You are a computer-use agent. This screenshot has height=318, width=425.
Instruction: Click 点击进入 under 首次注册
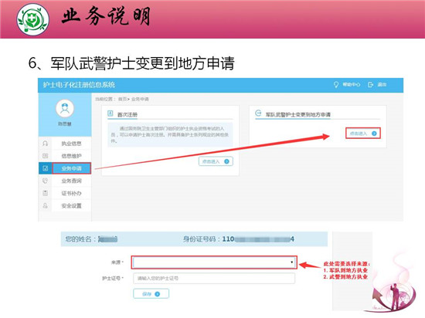point(216,161)
